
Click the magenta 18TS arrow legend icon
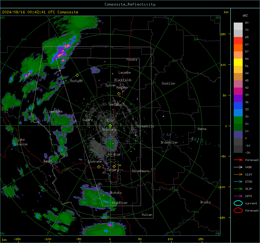238,196
